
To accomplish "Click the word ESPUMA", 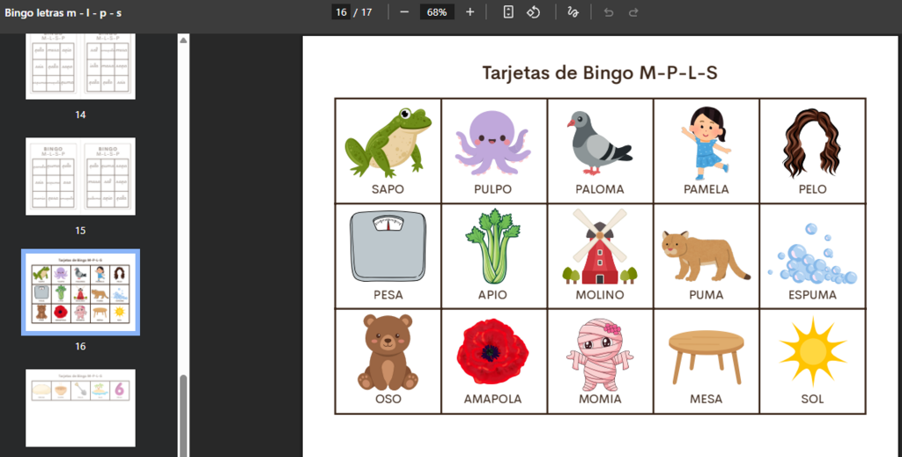I will coord(812,295).
